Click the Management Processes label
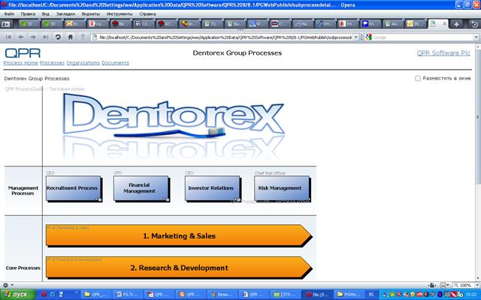Screen dimensions: 481x300 [23, 190]
